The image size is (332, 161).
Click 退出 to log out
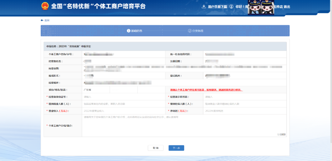click(287, 7)
